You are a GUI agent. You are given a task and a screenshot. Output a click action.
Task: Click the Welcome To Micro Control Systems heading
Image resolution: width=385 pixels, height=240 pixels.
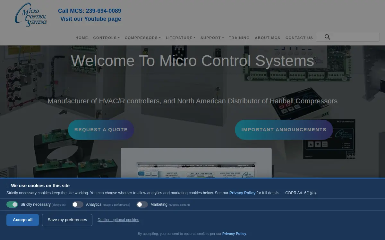tap(192, 60)
